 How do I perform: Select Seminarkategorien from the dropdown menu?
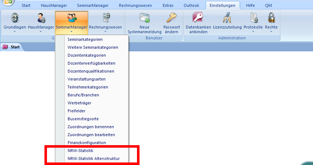click(85, 39)
